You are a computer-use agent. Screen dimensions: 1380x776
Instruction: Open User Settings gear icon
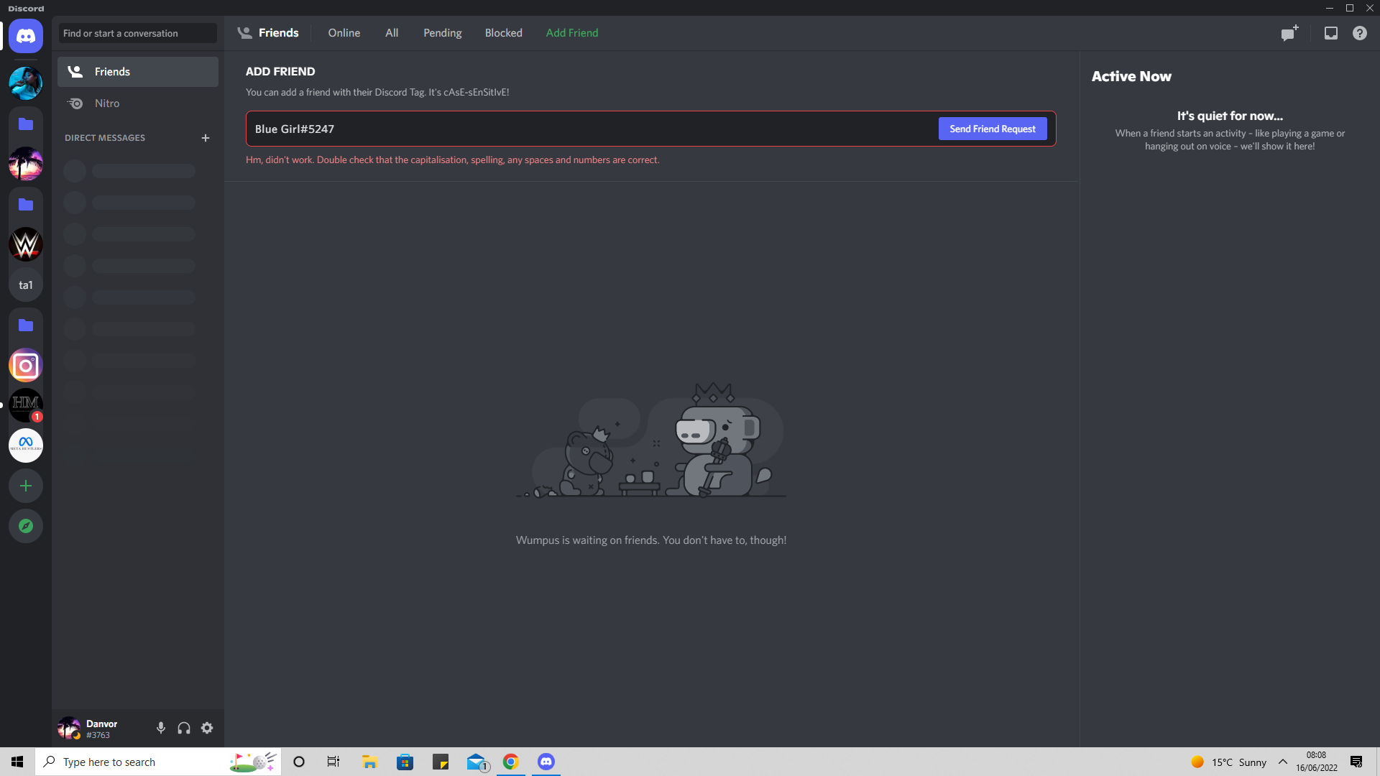click(x=207, y=728)
